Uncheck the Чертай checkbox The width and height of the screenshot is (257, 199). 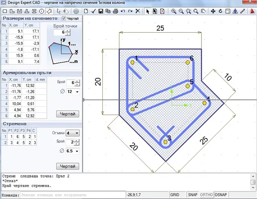tap(64, 19)
